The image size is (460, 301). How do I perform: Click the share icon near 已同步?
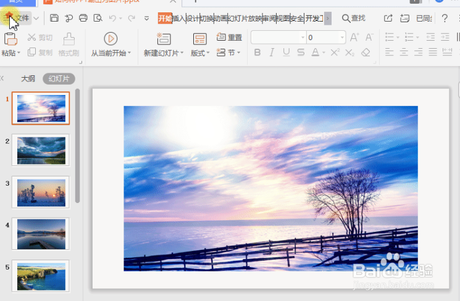pyautogui.click(x=388, y=18)
